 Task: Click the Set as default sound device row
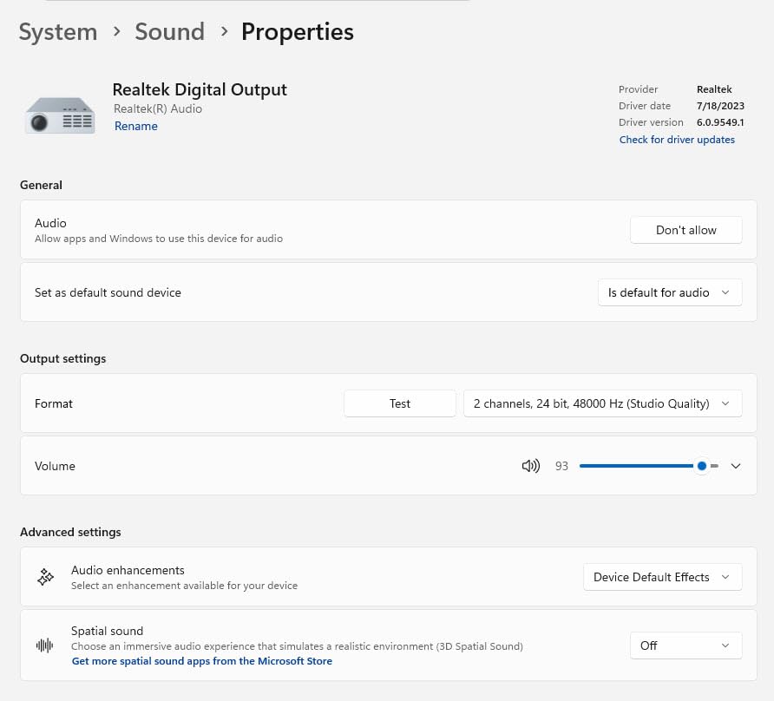pyautogui.click(x=388, y=292)
